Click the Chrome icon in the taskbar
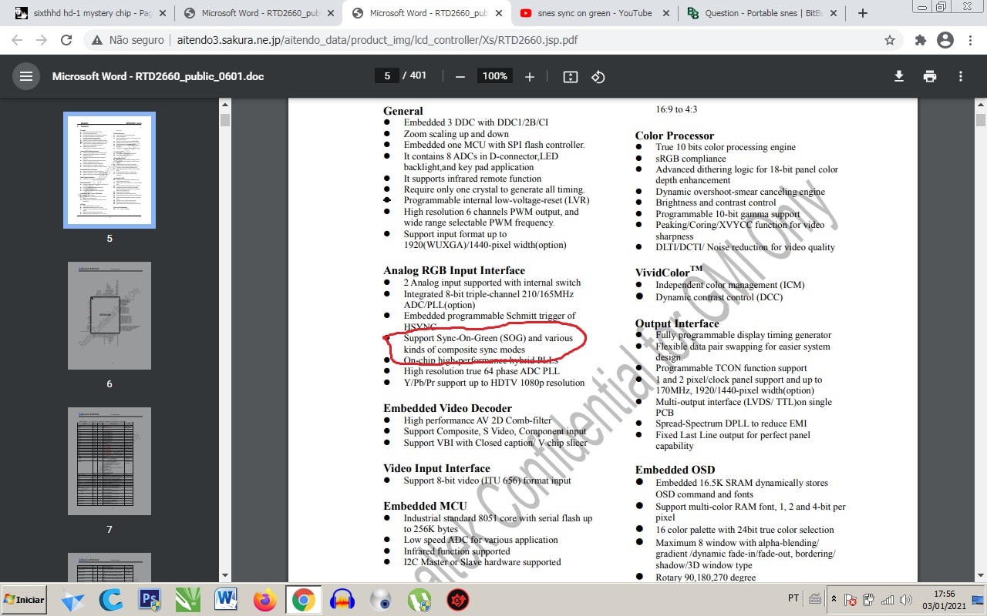 coord(303,600)
